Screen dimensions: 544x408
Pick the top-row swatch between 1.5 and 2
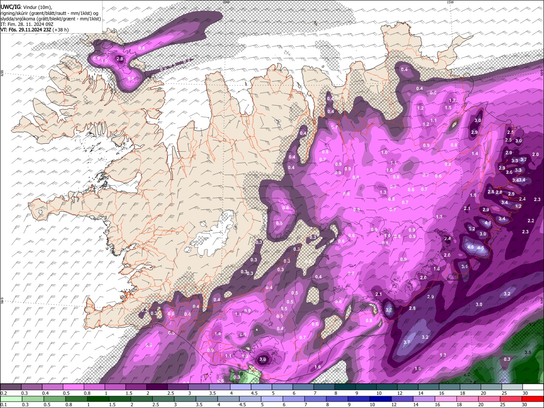136,387
